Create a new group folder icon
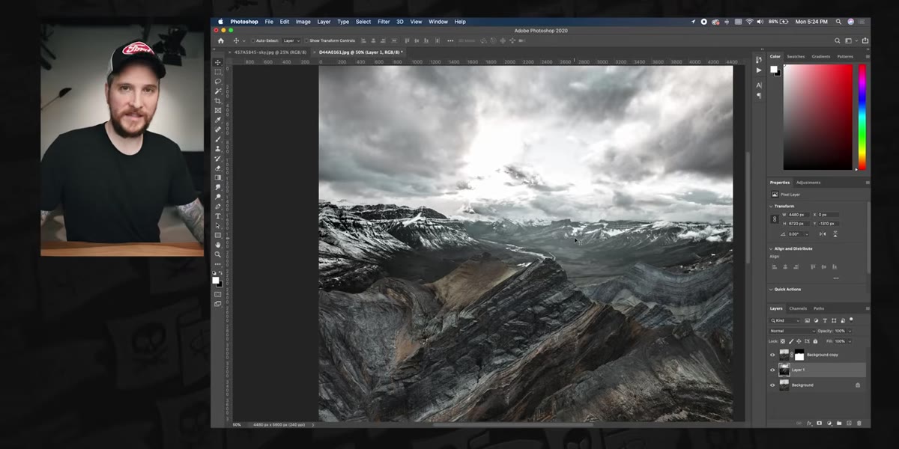Image resolution: width=899 pixels, height=449 pixels. click(839, 424)
